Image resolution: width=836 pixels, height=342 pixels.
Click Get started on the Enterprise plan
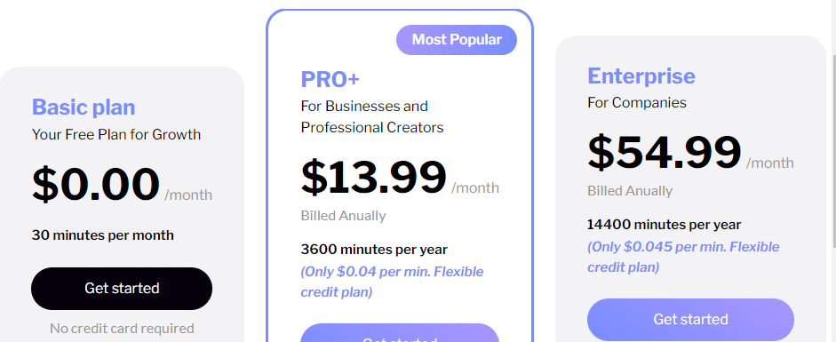[x=690, y=320]
